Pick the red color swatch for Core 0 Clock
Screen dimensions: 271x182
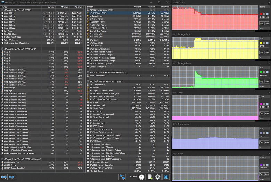coord(261,14)
